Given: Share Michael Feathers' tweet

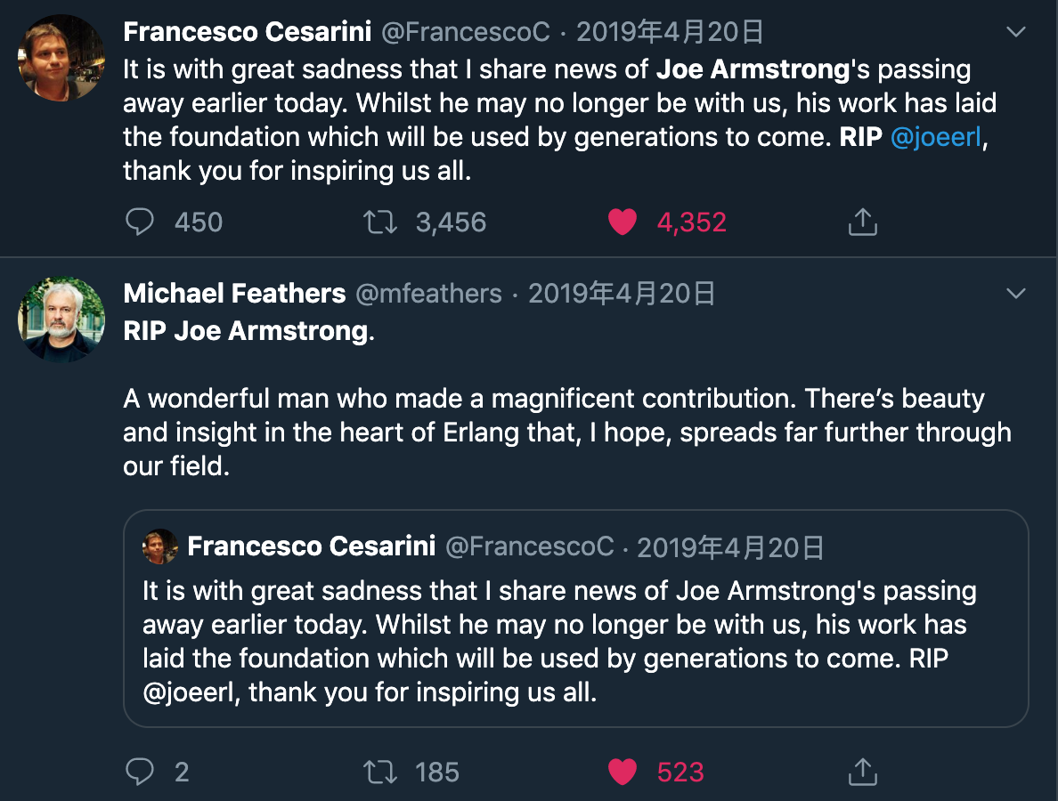Looking at the screenshot, I should [x=862, y=772].
